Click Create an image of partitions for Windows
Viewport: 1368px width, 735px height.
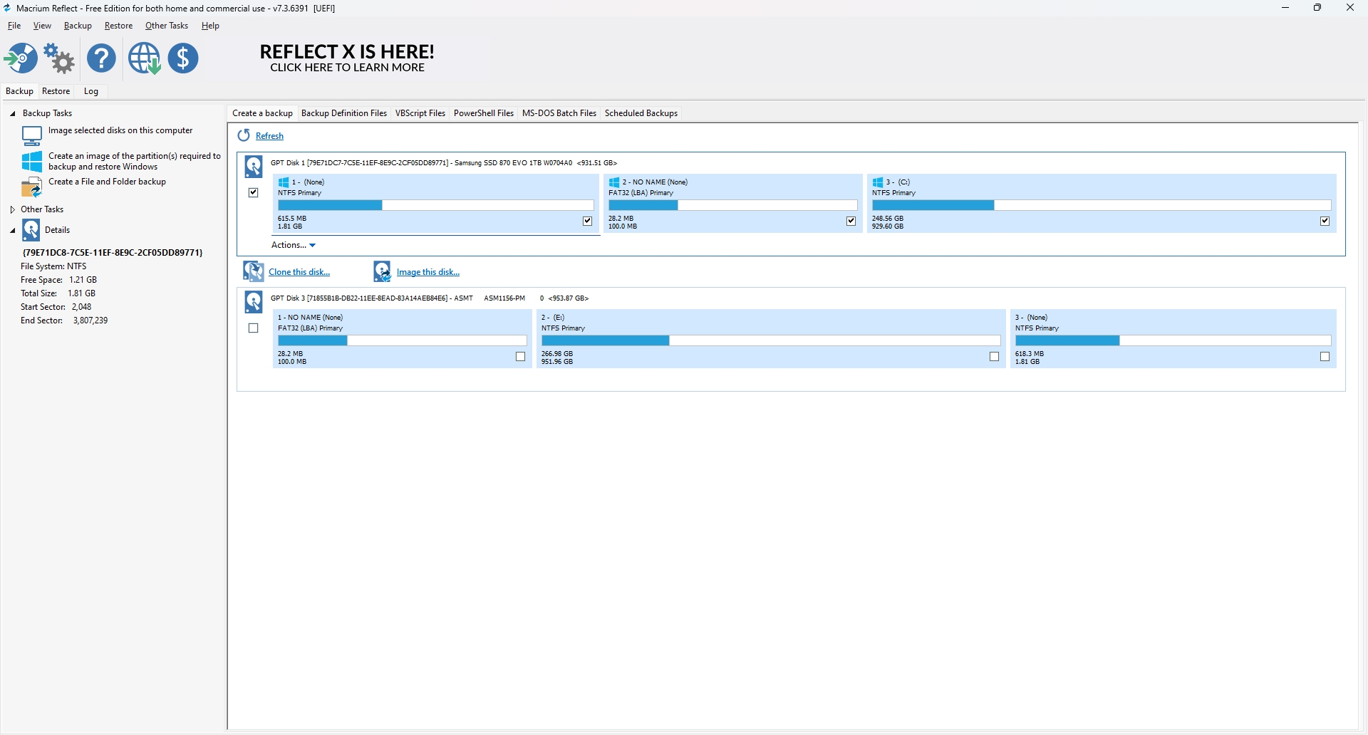135,162
